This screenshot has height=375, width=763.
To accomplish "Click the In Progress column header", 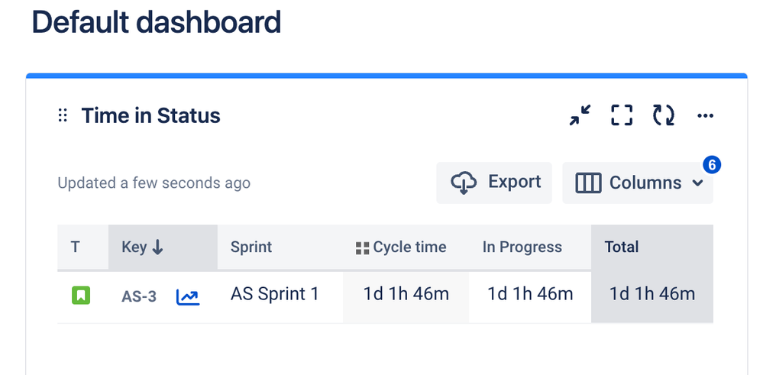I will [522, 247].
